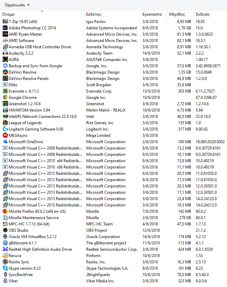This screenshot has height=287, width=227.
Task: Click the Asmedia USB Host Controller Driver icon
Action: (5, 47)
